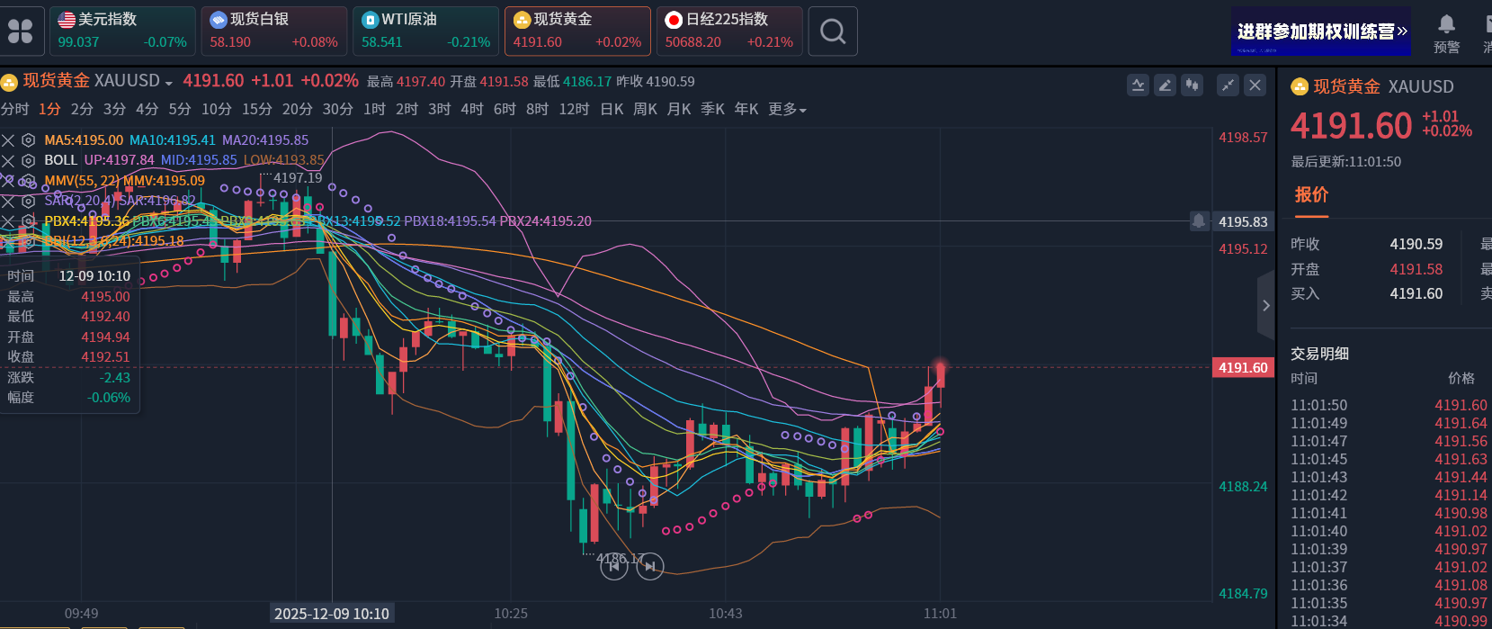The height and width of the screenshot is (629, 1492).
Task: Remove the BOLL indicator with X
Action: coord(8,160)
